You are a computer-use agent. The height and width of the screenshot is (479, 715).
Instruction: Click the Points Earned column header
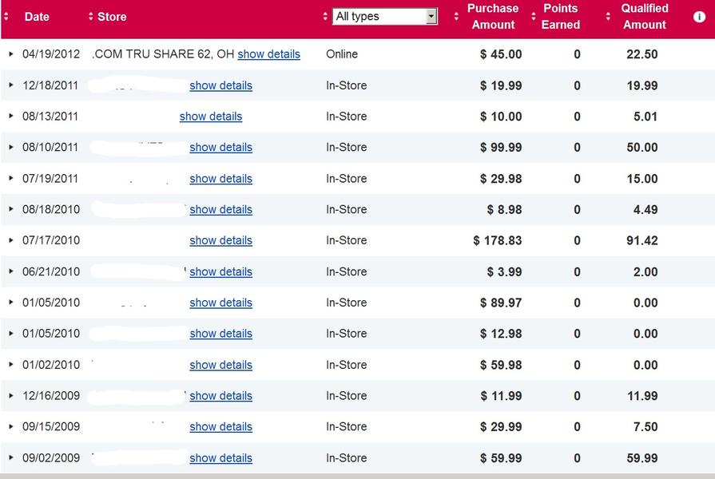[x=561, y=17]
